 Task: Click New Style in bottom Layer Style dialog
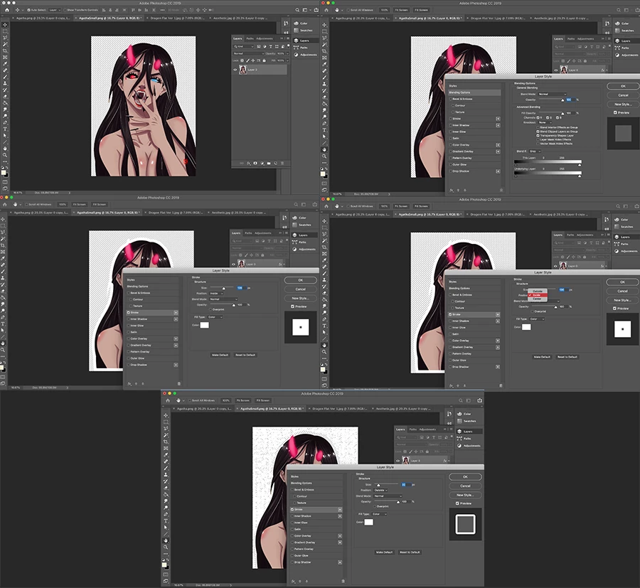point(465,495)
